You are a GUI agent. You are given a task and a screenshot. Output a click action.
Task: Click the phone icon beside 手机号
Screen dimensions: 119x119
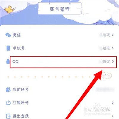point(8,48)
